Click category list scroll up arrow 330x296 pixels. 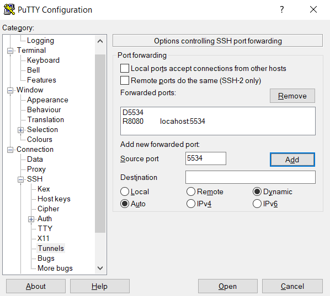[100, 41]
